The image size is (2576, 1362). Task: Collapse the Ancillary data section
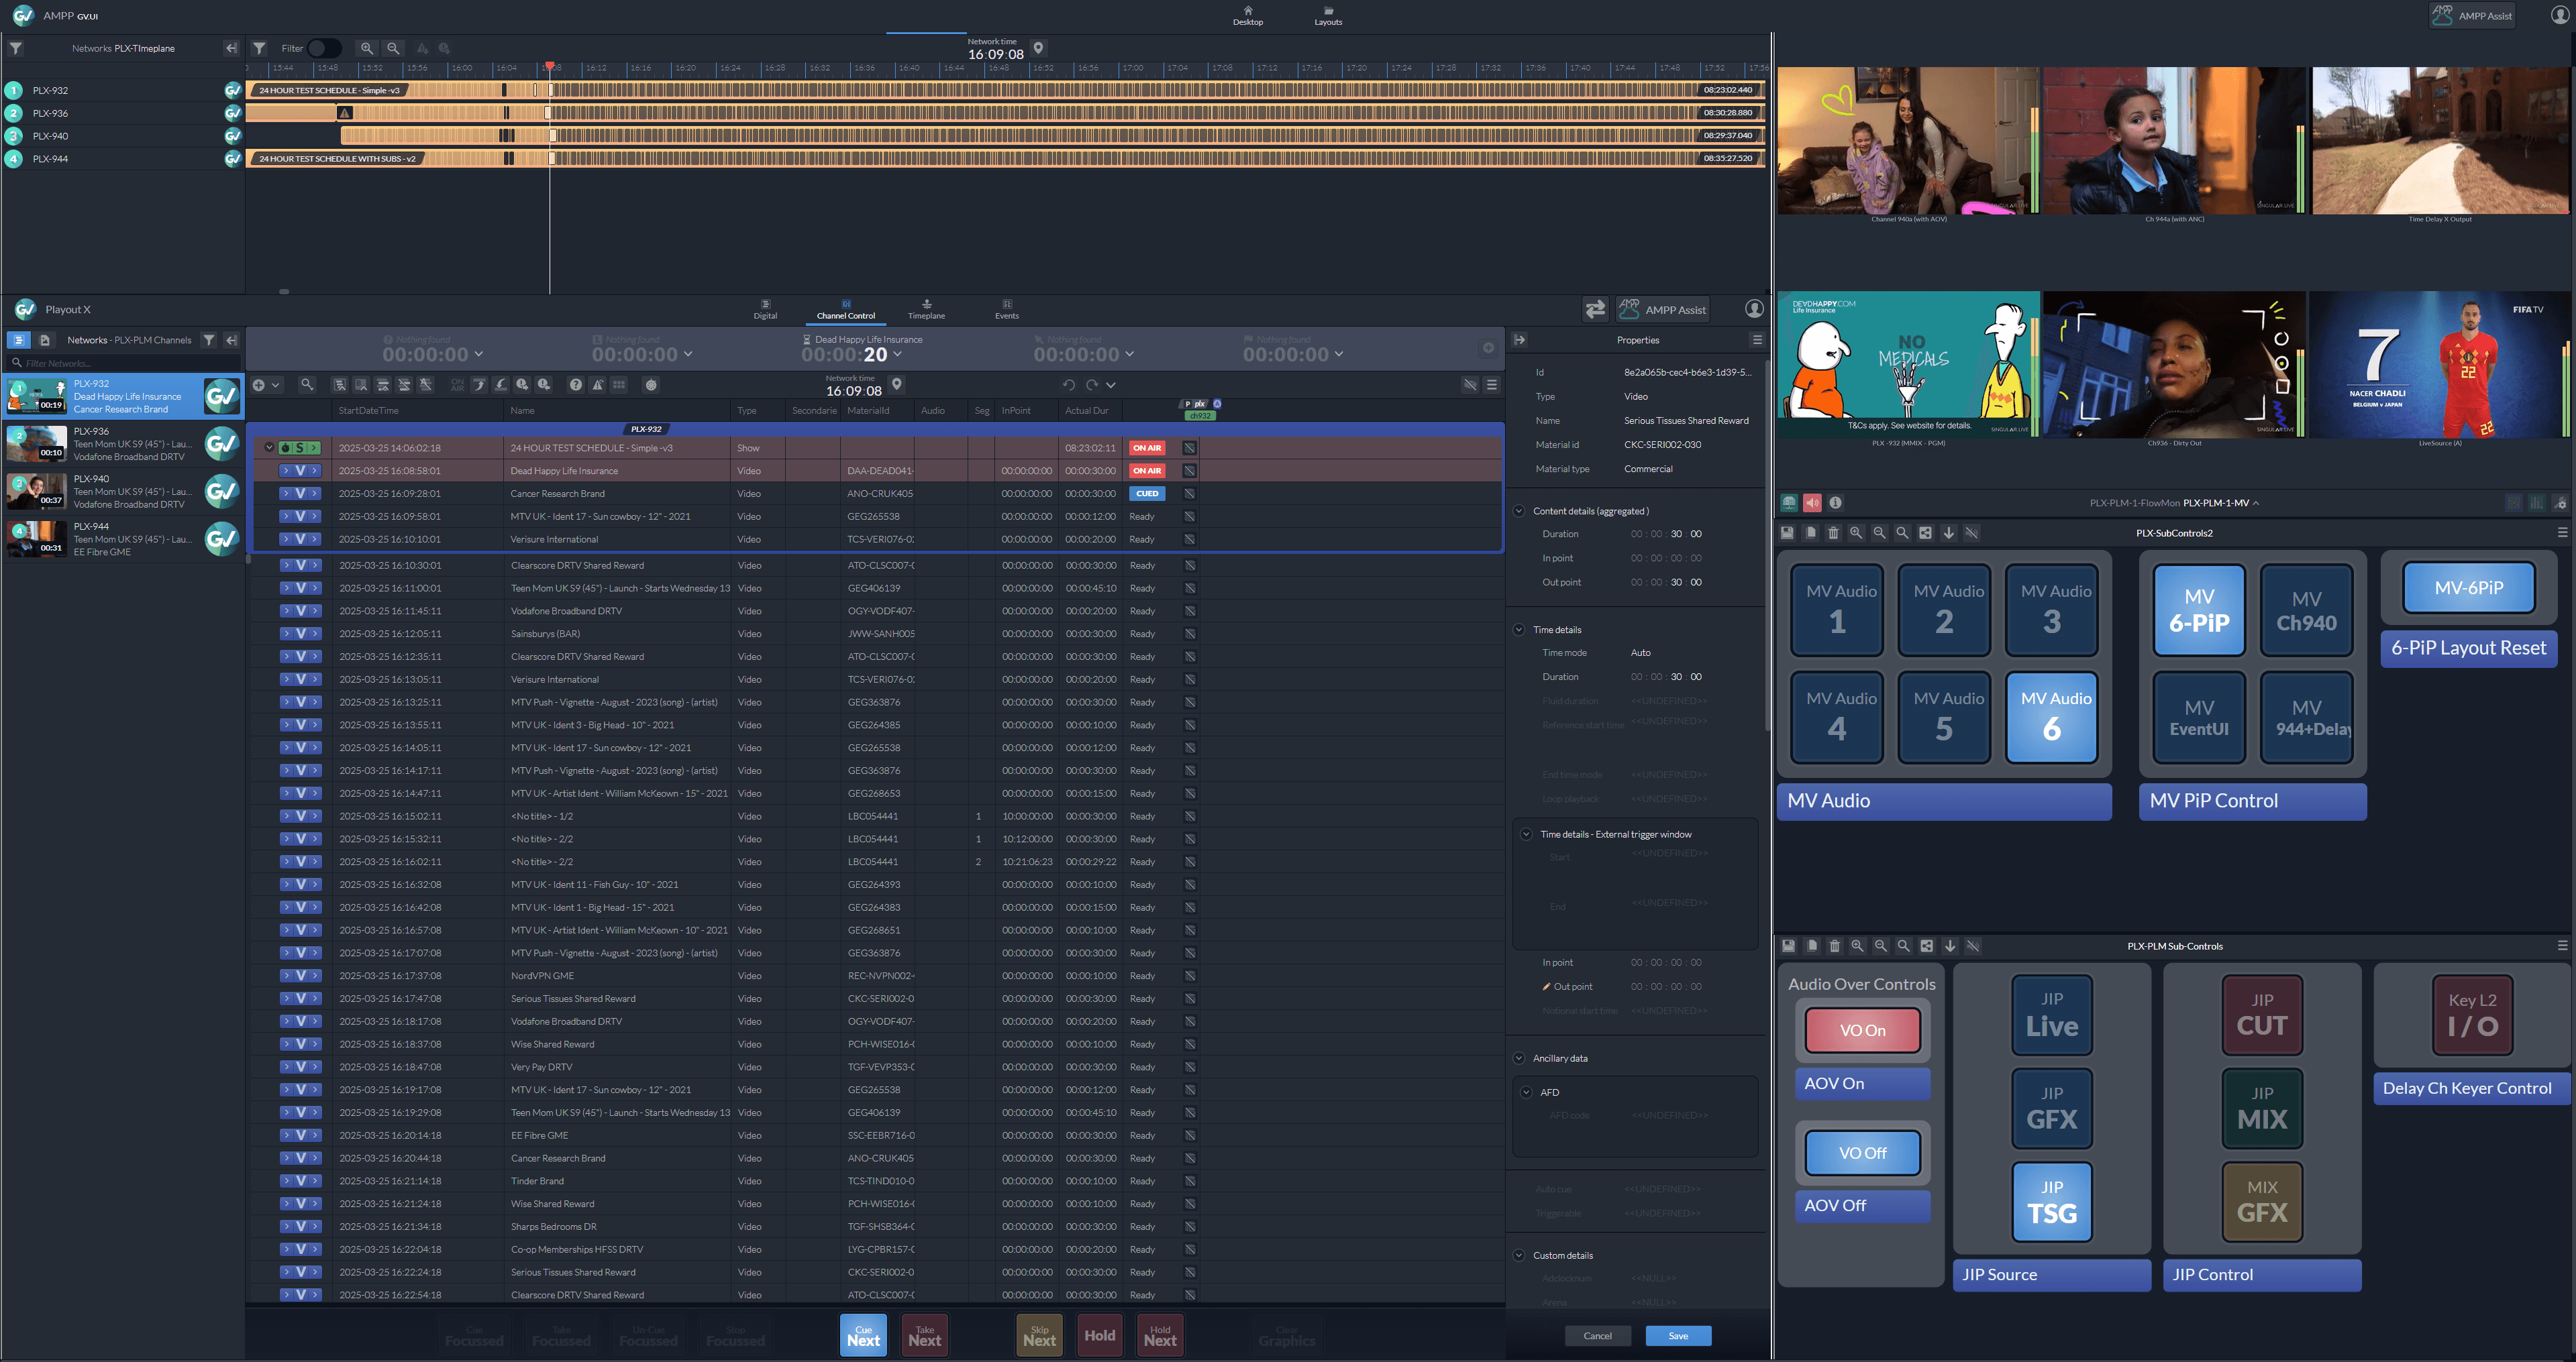tap(1518, 1058)
